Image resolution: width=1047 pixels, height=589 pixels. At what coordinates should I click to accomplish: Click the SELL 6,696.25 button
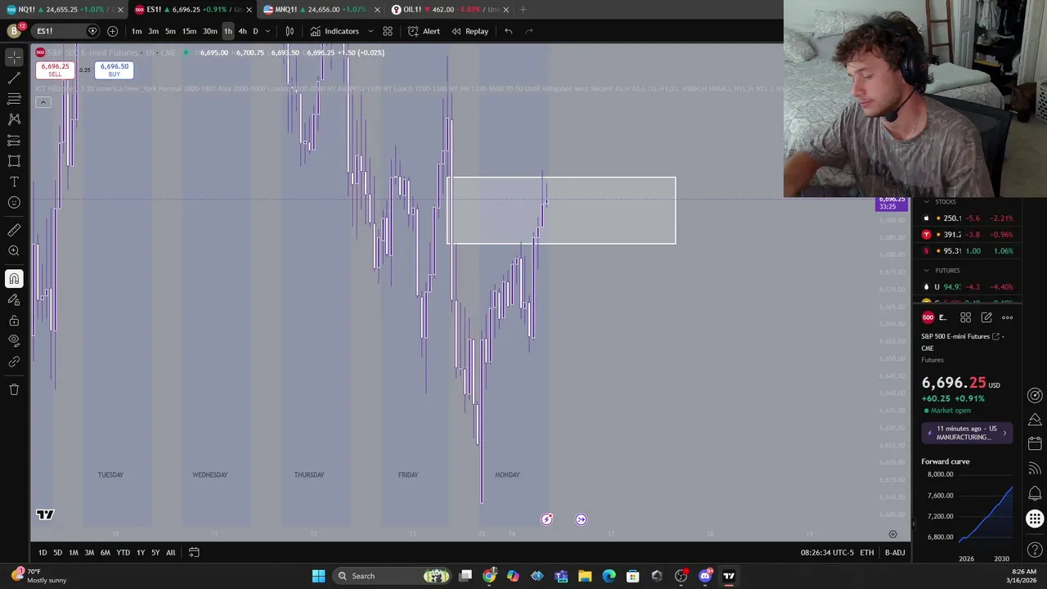[55, 70]
